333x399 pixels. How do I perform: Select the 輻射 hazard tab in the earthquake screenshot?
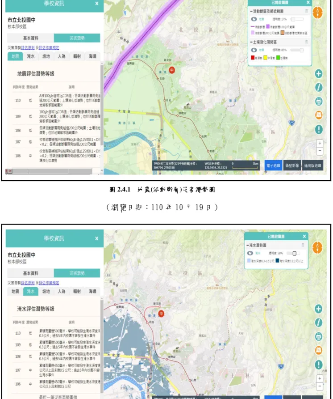(77, 56)
